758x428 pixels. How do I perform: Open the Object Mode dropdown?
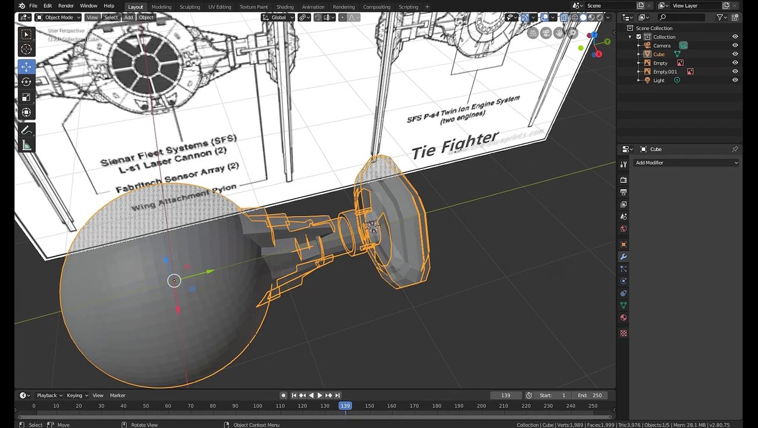pyautogui.click(x=58, y=17)
